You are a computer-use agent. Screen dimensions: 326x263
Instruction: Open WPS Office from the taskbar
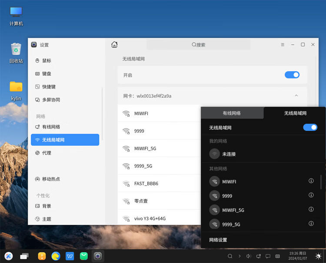(x=70, y=256)
